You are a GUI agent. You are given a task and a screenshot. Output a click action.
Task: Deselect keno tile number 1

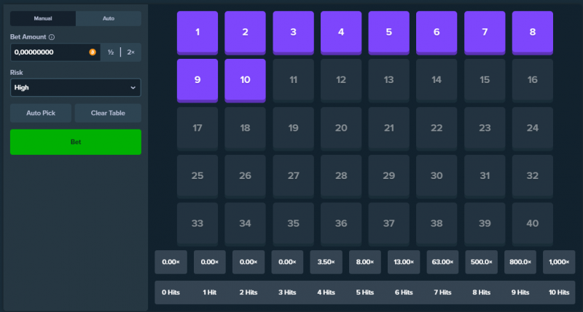(197, 33)
